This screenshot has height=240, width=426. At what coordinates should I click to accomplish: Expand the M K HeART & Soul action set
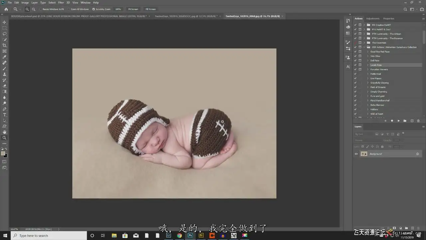point(364,29)
